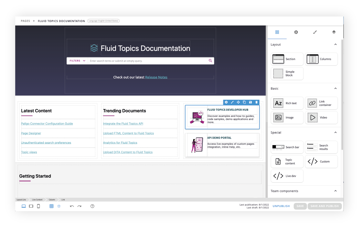The width and height of the screenshot is (362, 228).
Task: Select the Custom code component
Action: pyautogui.click(x=321, y=162)
